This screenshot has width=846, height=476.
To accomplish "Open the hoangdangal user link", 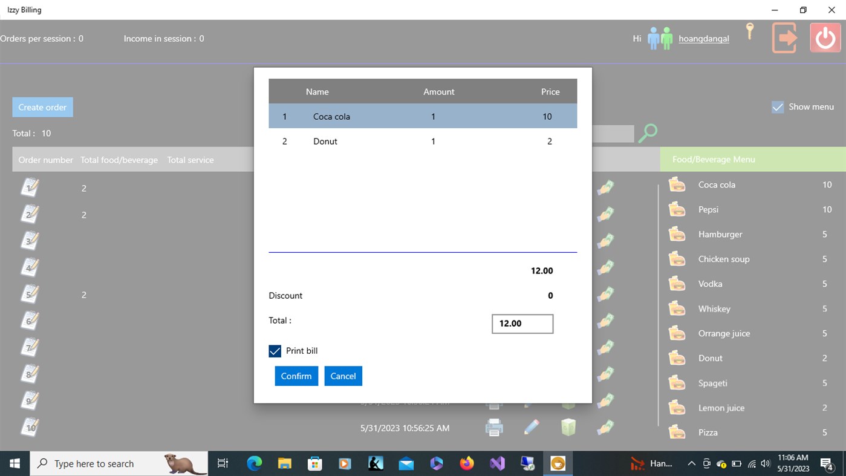I will tap(703, 38).
